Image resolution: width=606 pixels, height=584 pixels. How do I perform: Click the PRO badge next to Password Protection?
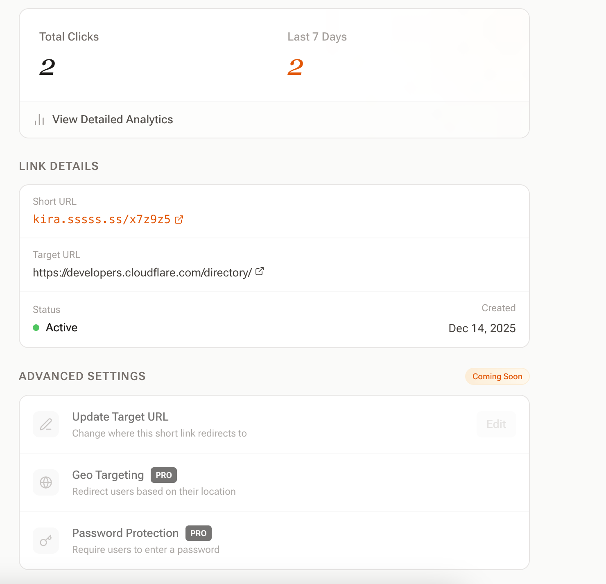pyautogui.click(x=199, y=533)
